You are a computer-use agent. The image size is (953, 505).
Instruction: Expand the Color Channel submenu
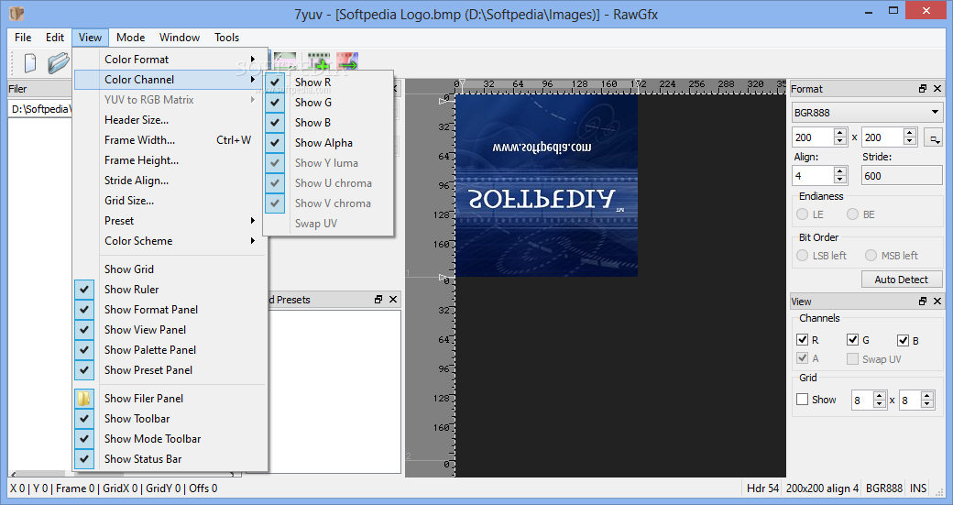tap(170, 80)
